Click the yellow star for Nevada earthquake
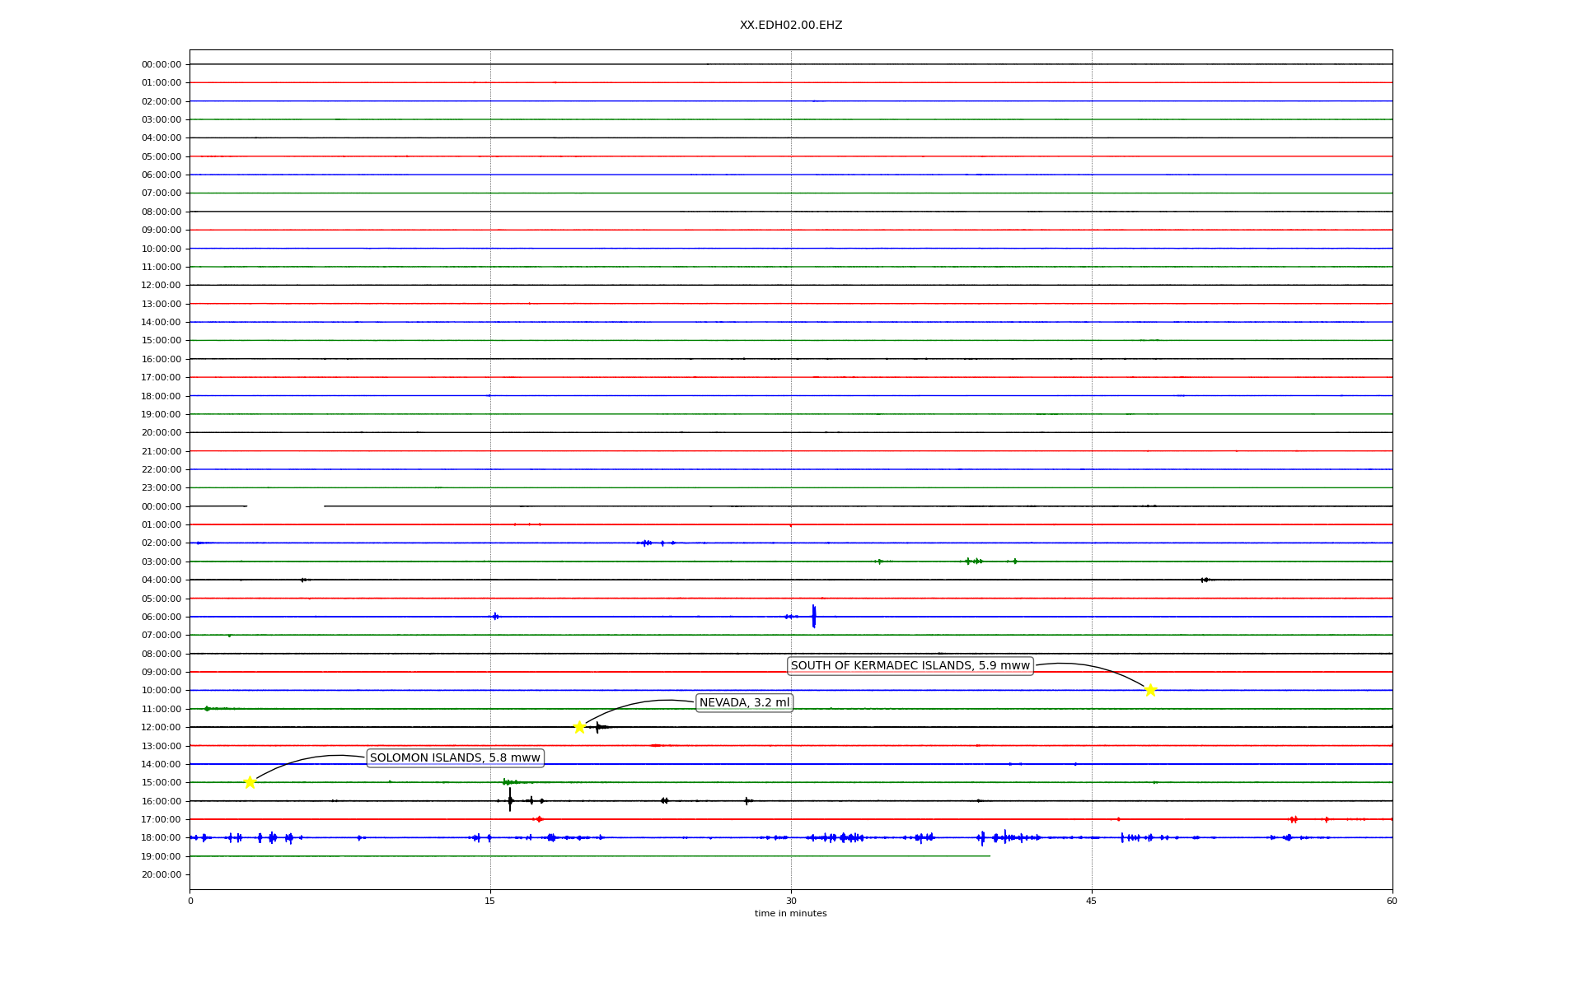This screenshot has height=988, width=1582. pyautogui.click(x=579, y=727)
